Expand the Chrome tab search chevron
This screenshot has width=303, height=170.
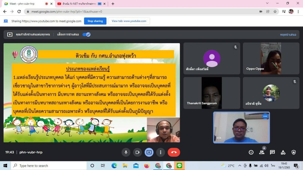[267, 3]
